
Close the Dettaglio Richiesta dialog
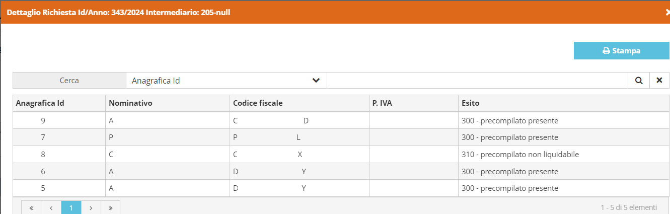pyautogui.click(x=667, y=12)
